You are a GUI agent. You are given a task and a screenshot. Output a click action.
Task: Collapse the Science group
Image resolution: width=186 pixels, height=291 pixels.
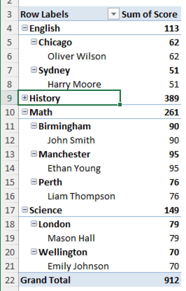(25, 210)
